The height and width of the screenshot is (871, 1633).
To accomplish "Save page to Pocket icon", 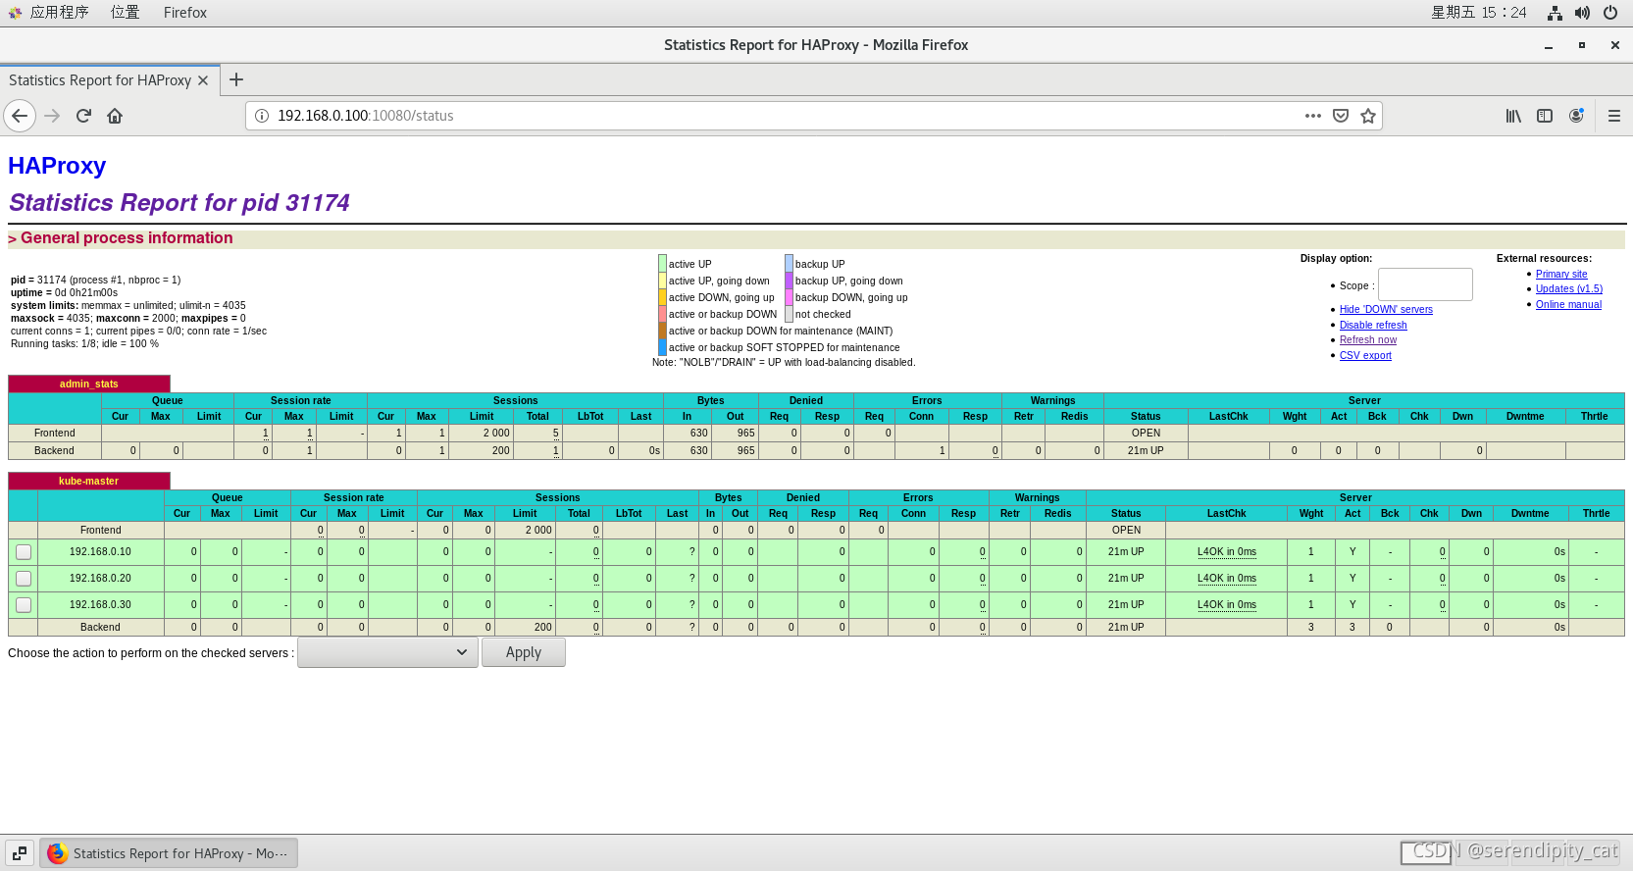I will pyautogui.click(x=1341, y=116).
